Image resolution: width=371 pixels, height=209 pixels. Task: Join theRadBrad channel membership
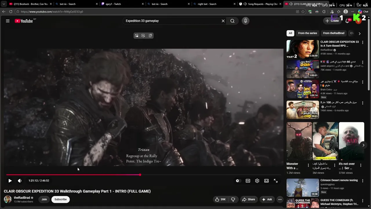(x=44, y=199)
